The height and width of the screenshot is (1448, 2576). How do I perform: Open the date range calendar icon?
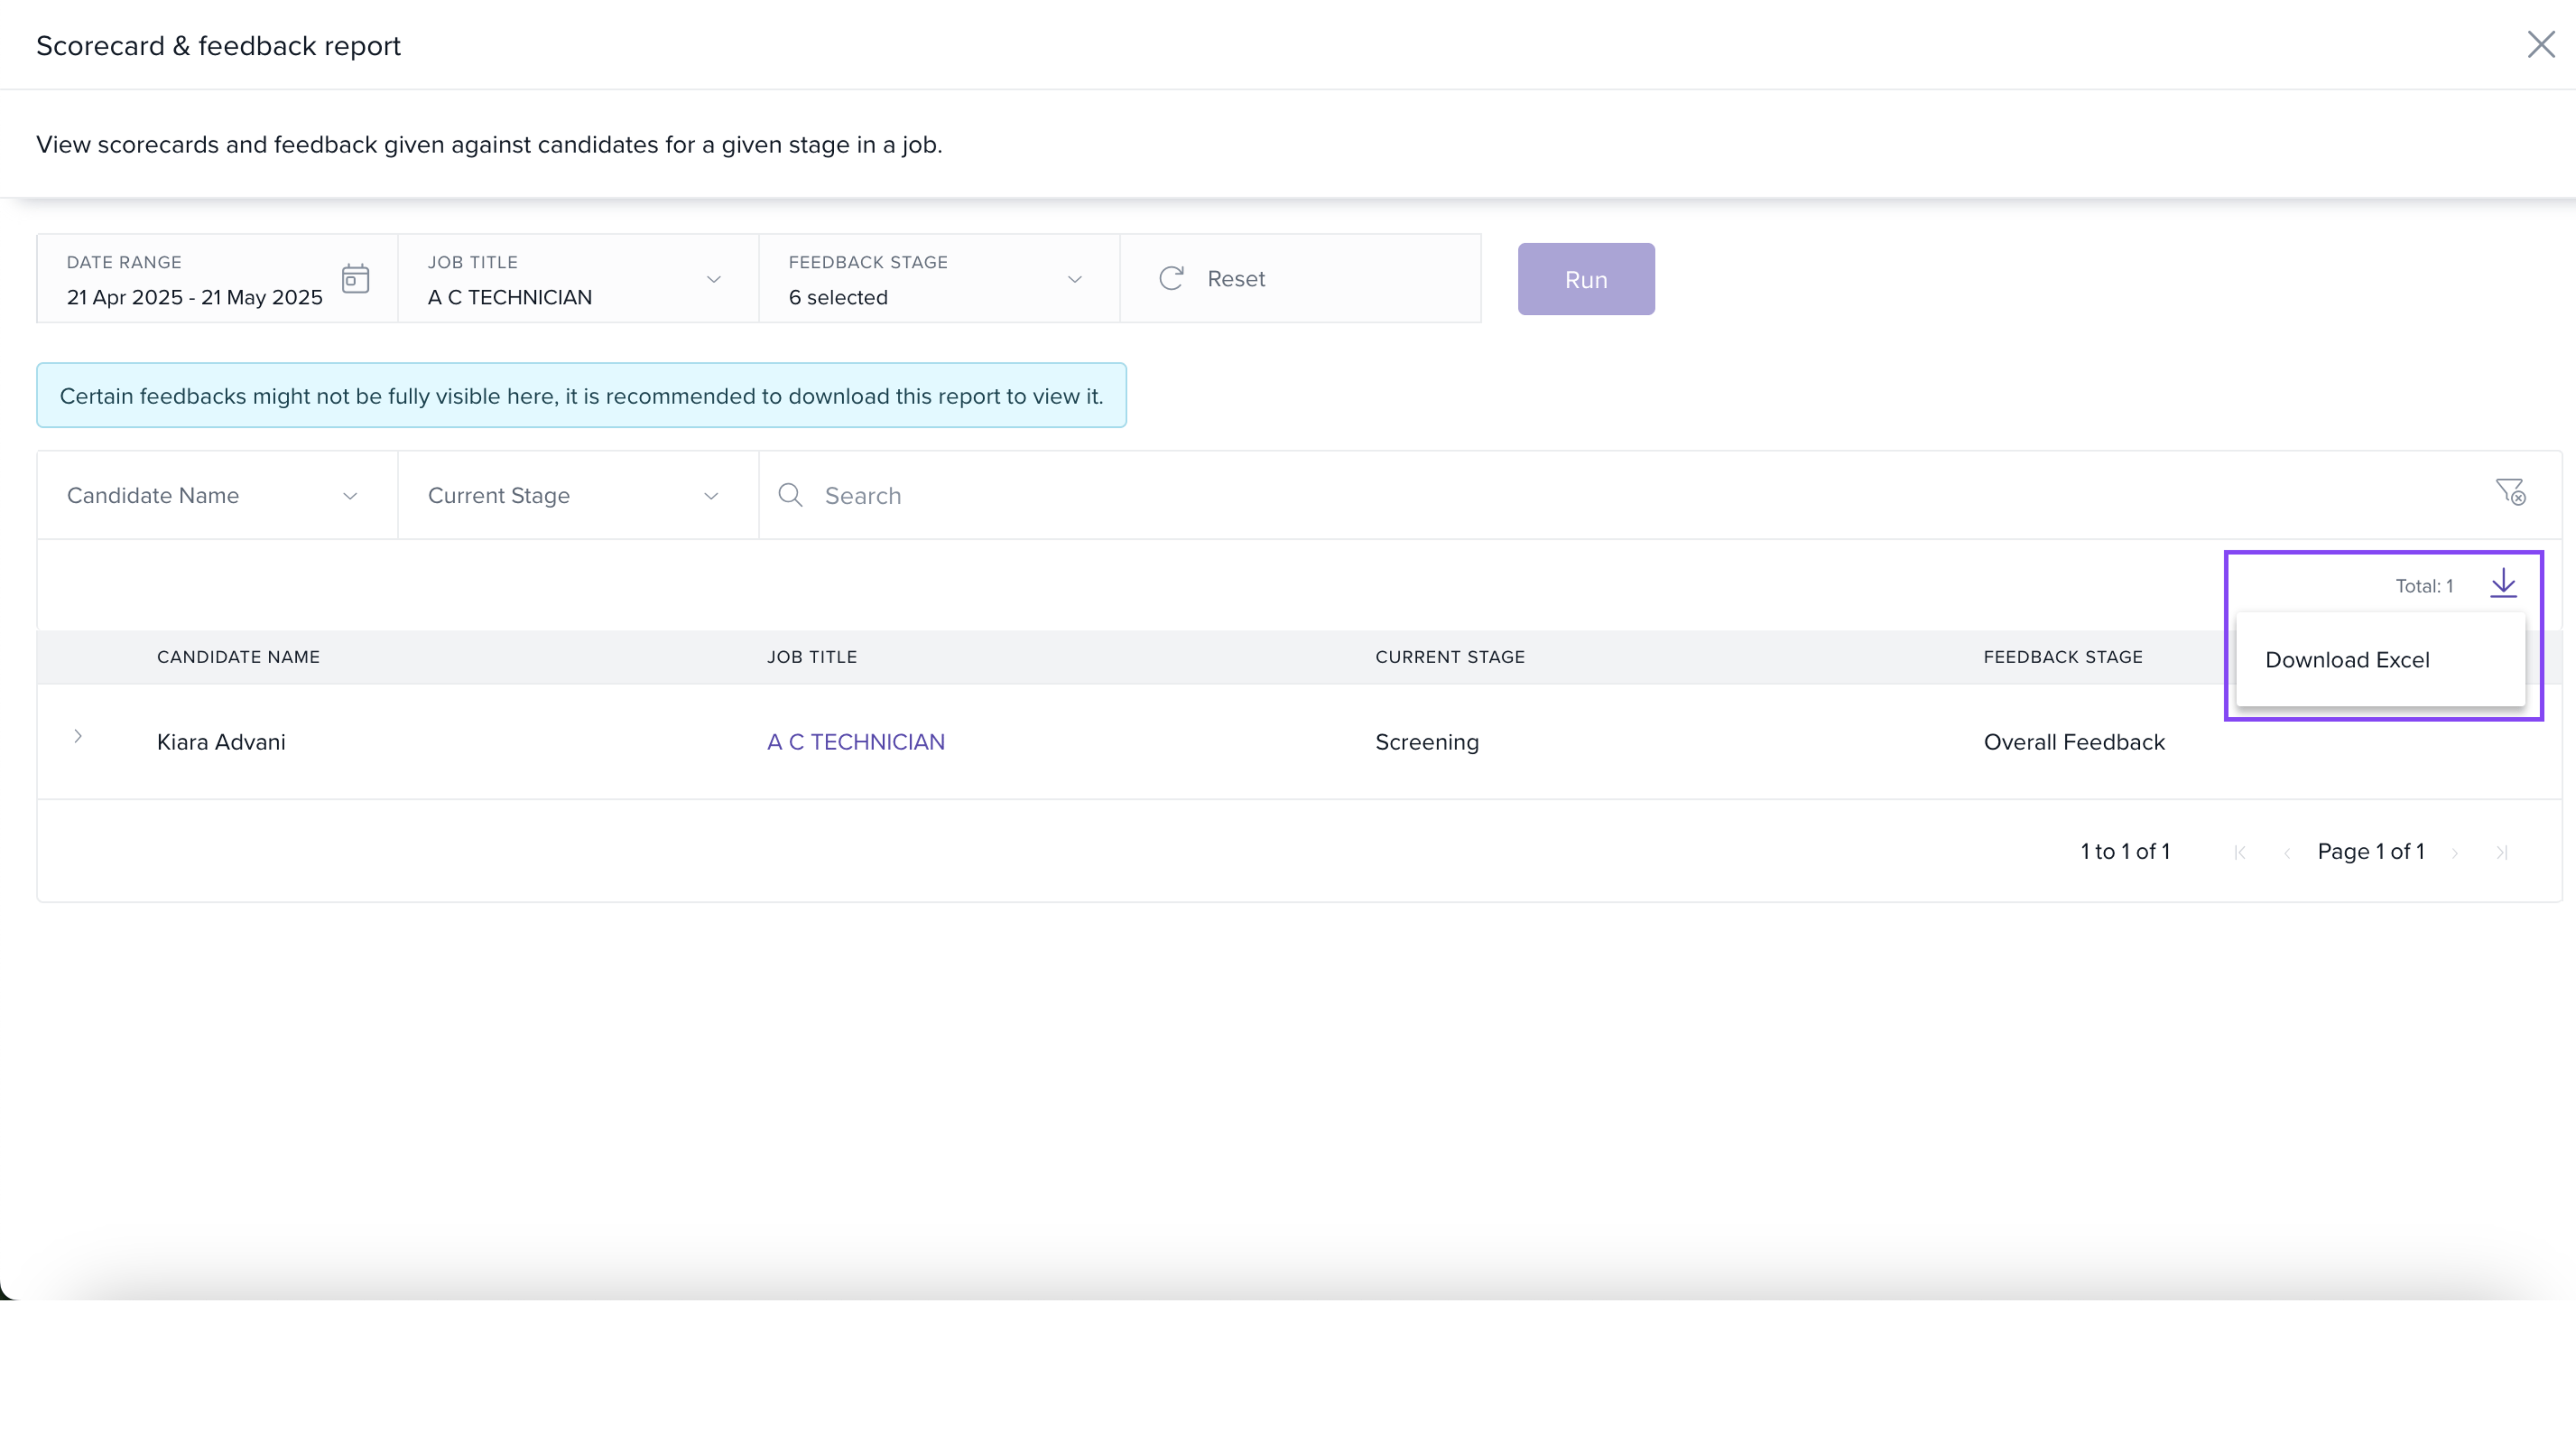click(x=355, y=279)
